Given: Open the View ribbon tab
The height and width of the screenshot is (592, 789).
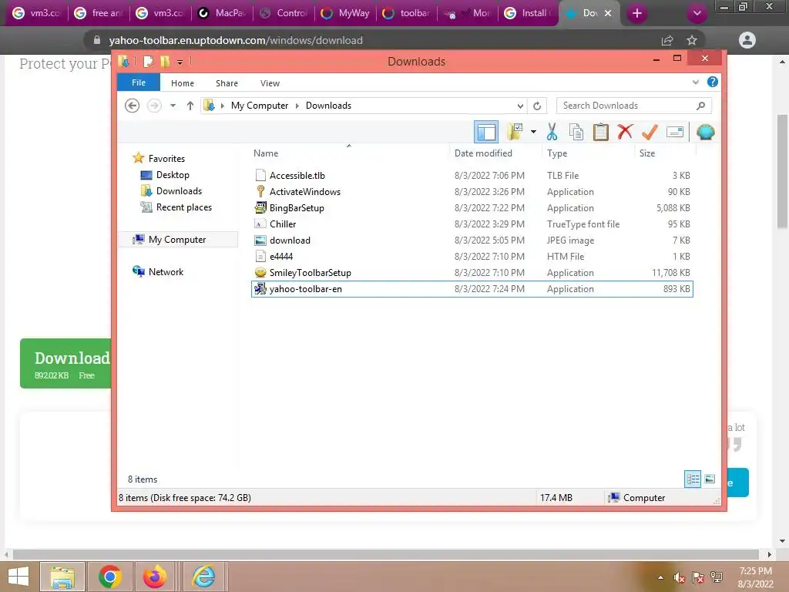Looking at the screenshot, I should [x=270, y=83].
